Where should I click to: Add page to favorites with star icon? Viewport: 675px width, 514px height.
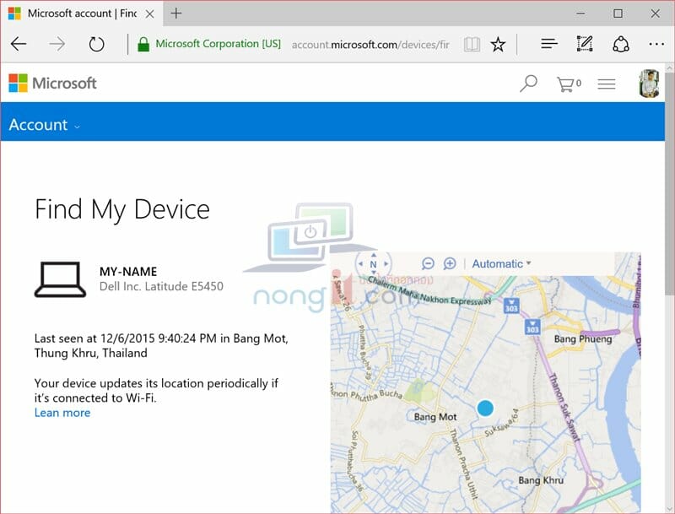[x=498, y=43]
